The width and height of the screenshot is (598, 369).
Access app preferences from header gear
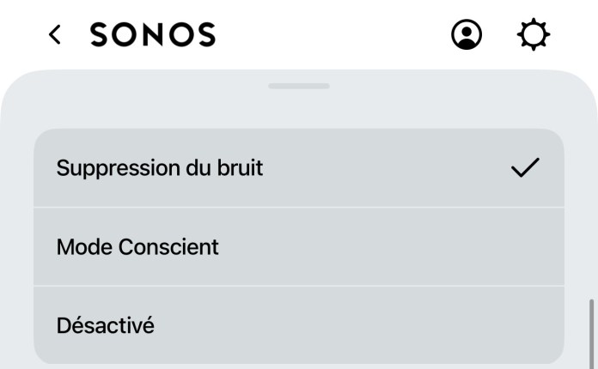534,34
